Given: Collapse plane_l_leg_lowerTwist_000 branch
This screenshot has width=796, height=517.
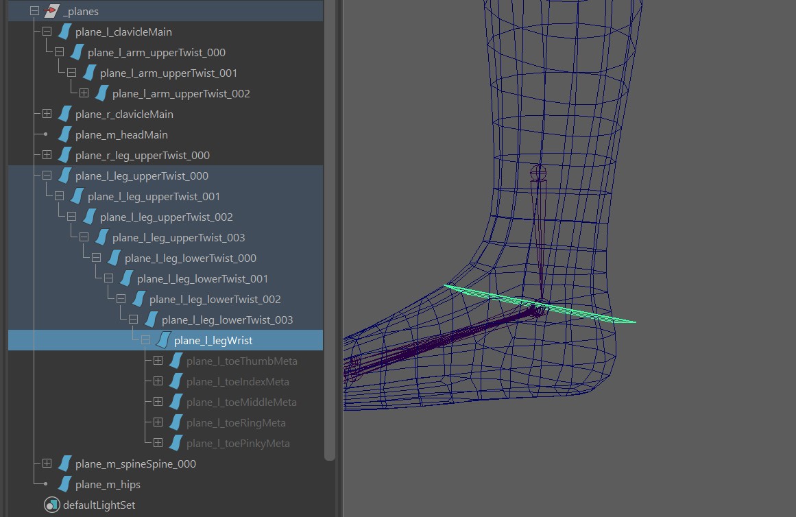Looking at the screenshot, I should pos(96,258).
